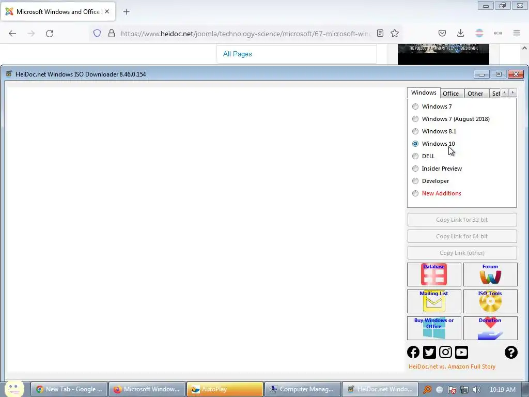Go back in the Firefox browser
The image size is (529, 397).
coord(12,34)
